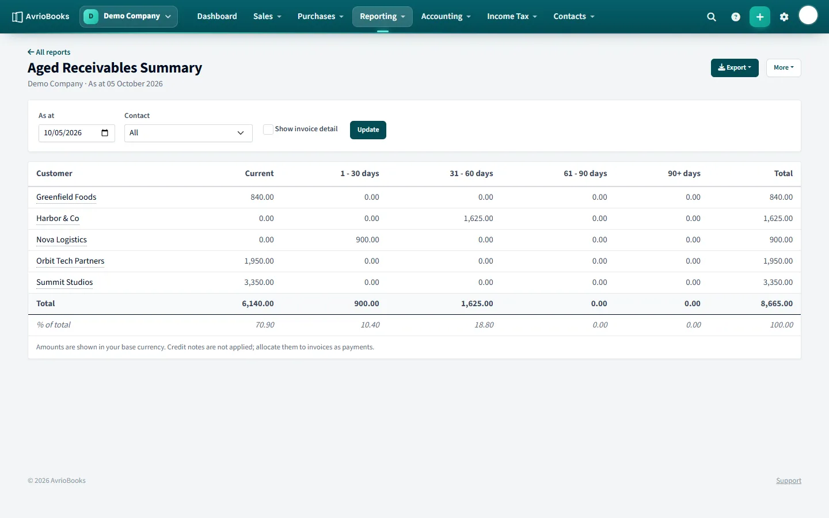Click the 61 - 90 days column header
The height and width of the screenshot is (518, 829).
(x=585, y=174)
